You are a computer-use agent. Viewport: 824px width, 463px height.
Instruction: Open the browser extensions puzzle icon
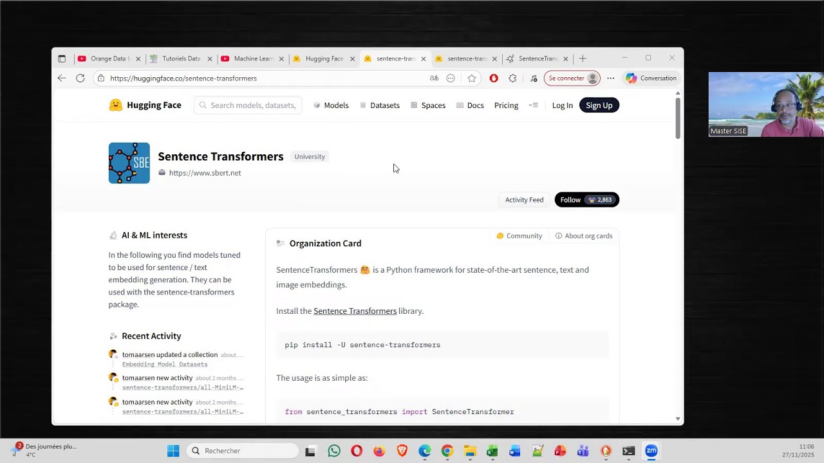click(x=512, y=78)
